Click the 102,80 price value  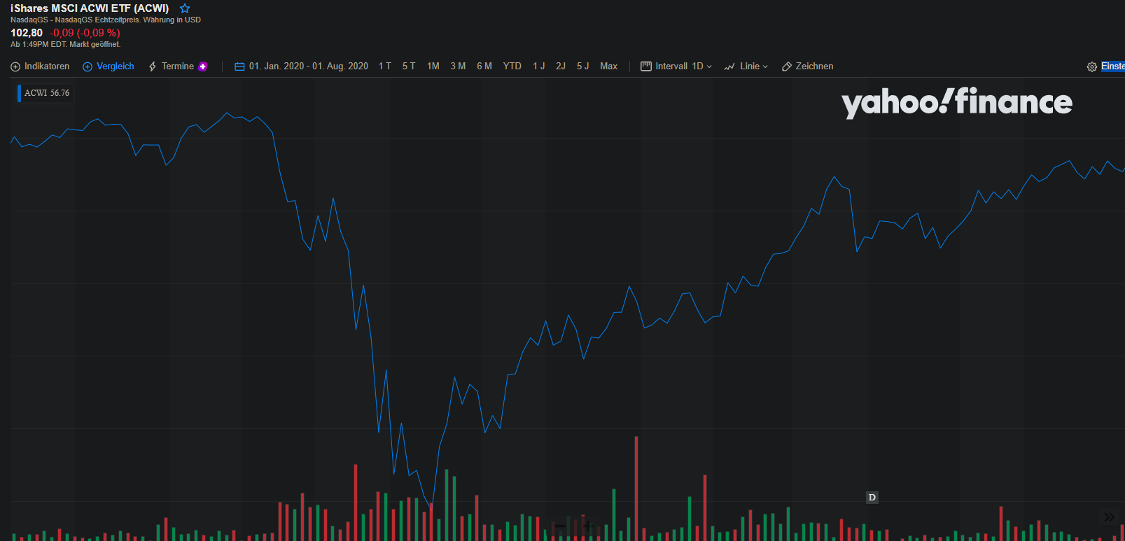(27, 33)
